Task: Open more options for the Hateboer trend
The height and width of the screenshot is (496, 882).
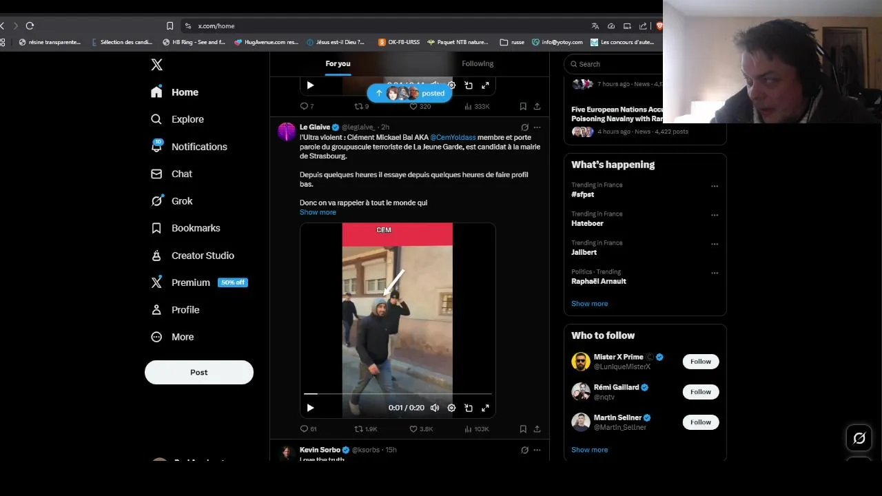Action: pos(715,215)
